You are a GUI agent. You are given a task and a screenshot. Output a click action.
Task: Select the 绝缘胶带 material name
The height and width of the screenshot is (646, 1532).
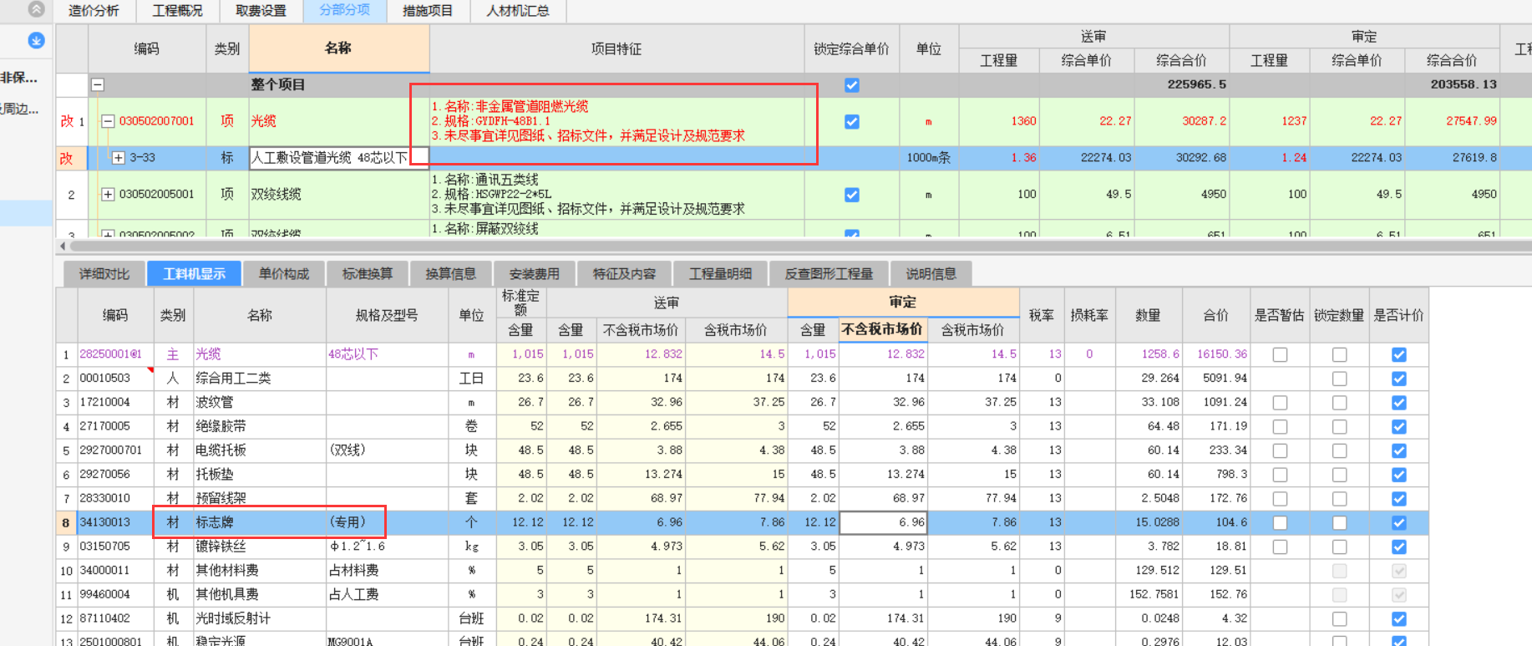[221, 426]
